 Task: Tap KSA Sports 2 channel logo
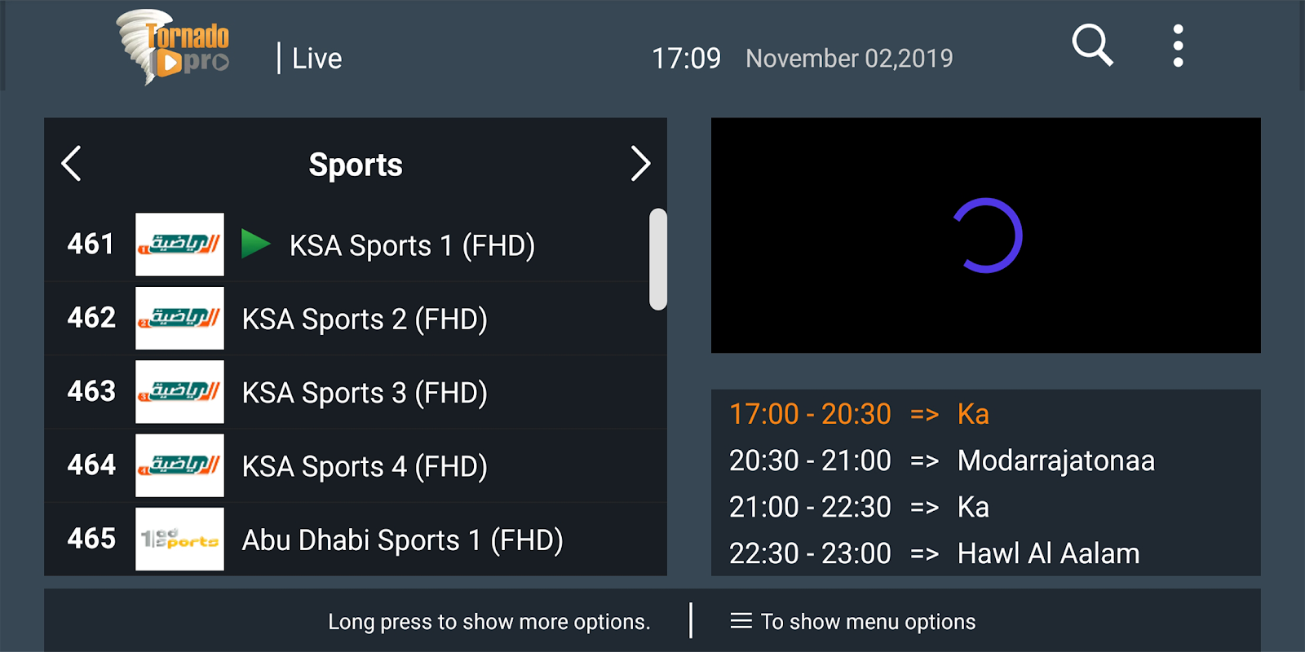pyautogui.click(x=179, y=318)
